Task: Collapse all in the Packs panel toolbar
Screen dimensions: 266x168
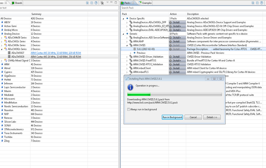Action: pyautogui.click(x=257, y=3)
